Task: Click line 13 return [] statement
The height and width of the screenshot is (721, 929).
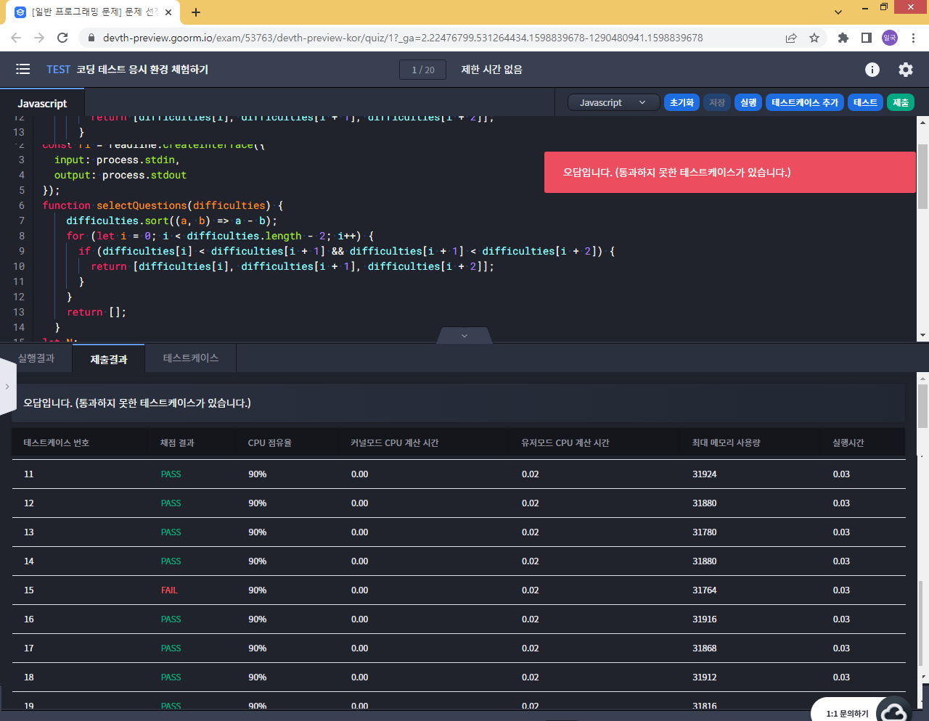Action: click(97, 312)
